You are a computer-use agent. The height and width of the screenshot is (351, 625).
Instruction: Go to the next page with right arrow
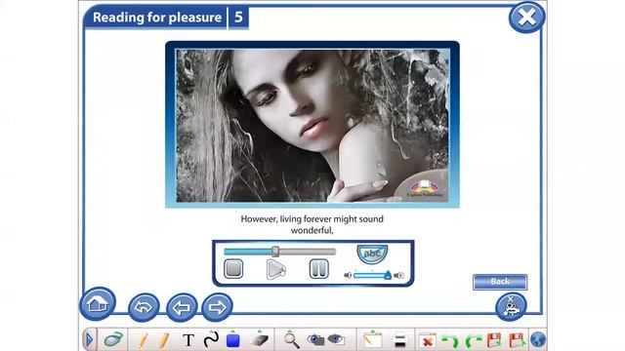point(217,307)
